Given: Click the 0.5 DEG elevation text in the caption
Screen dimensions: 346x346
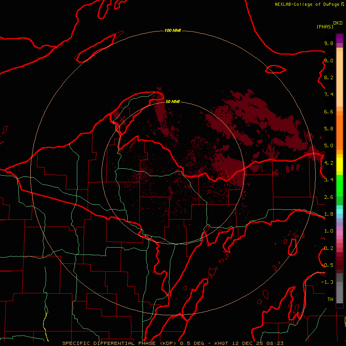Looking at the screenshot, I should pos(192,343).
